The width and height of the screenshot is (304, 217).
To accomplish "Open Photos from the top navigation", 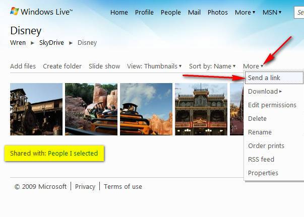I will coord(217,13).
